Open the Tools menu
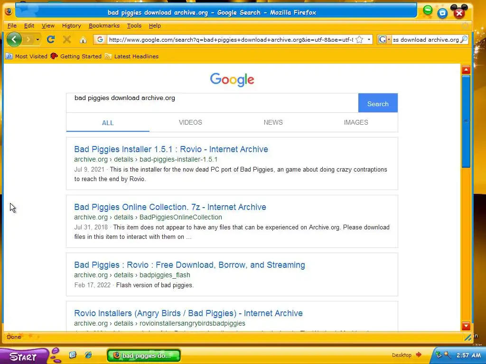 tap(134, 26)
